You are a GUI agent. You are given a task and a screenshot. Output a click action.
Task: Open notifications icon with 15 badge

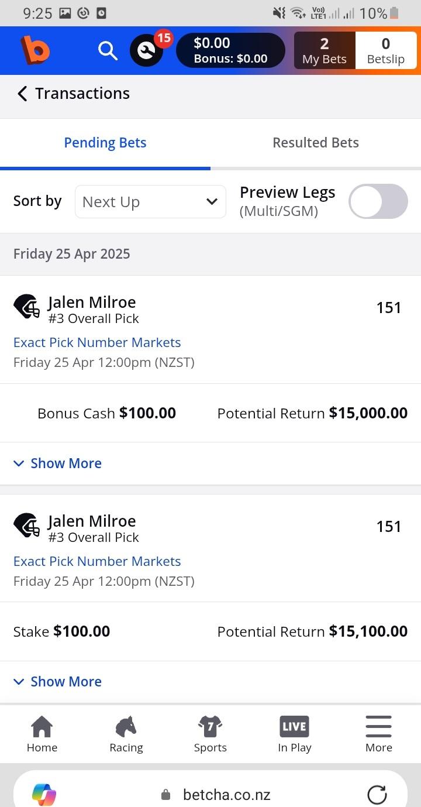tap(146, 51)
